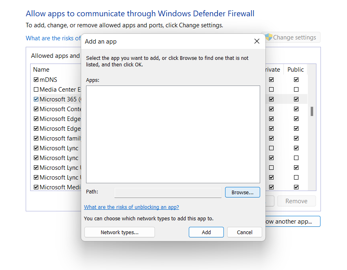Image resolution: width=347 pixels, height=270 pixels.
Task: Toggle Public for Microsoft Medi... row
Action: (x=296, y=187)
